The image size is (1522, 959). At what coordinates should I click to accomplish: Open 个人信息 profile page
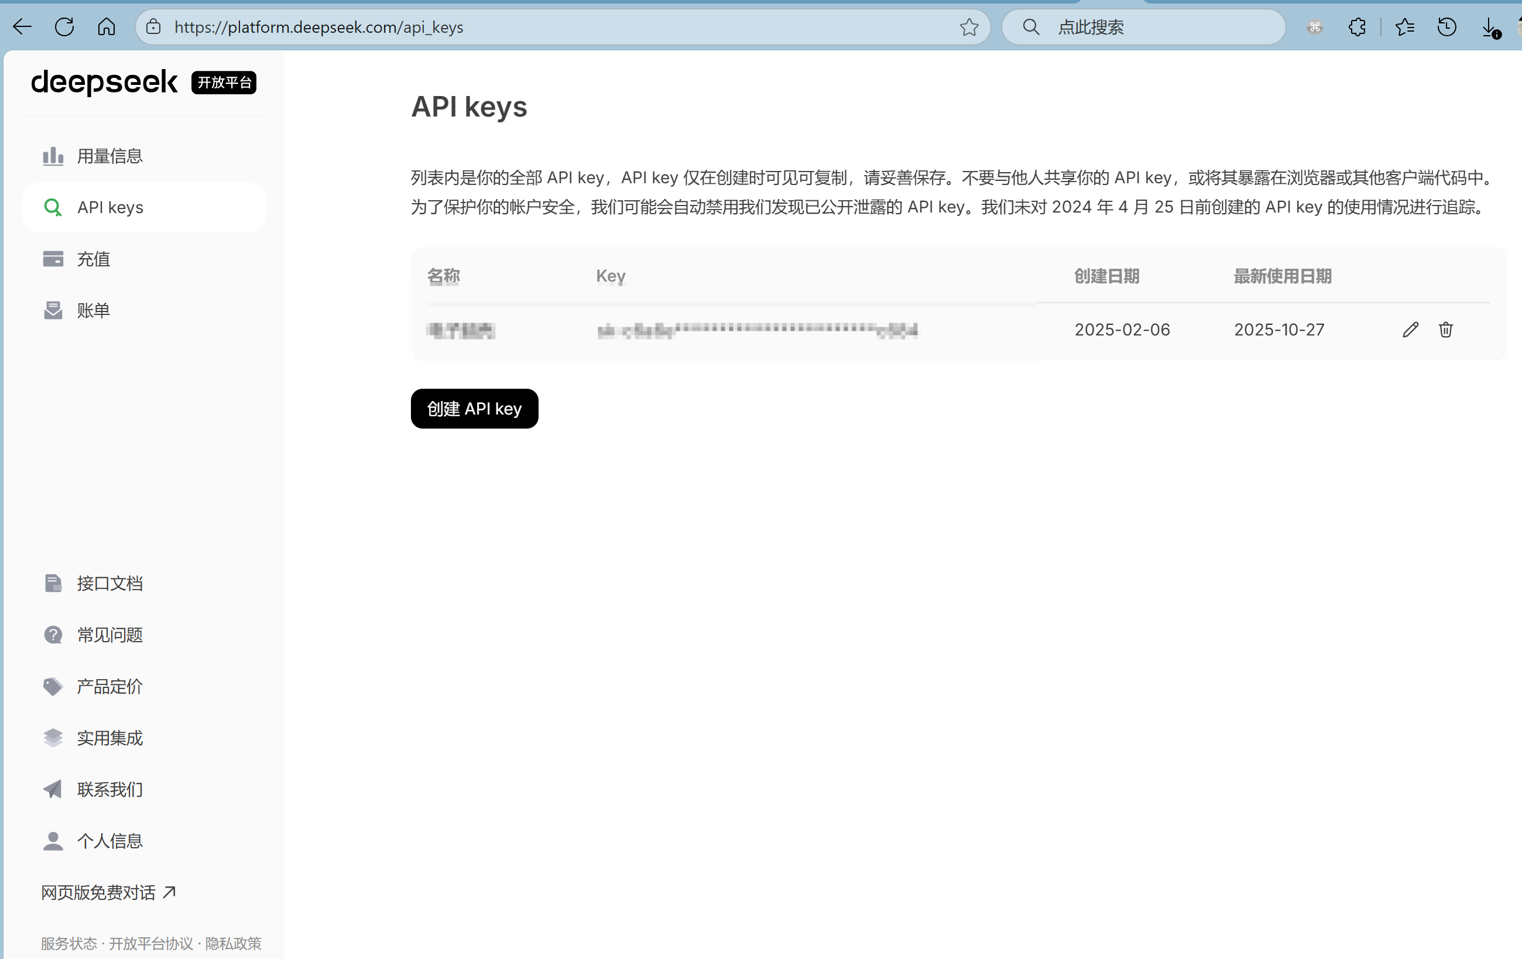[109, 841]
